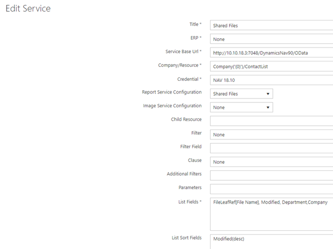333x249 pixels.
Task: Select the List Sort Fields input
Action: click(271, 239)
